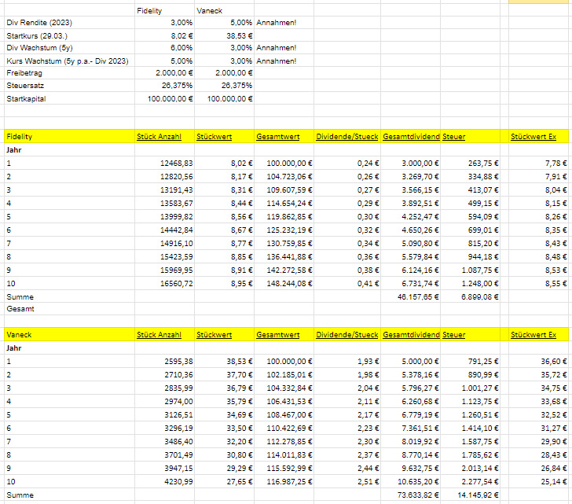Click the Div Wachstum (5y) label
572x504 pixels.
[x=39, y=48]
